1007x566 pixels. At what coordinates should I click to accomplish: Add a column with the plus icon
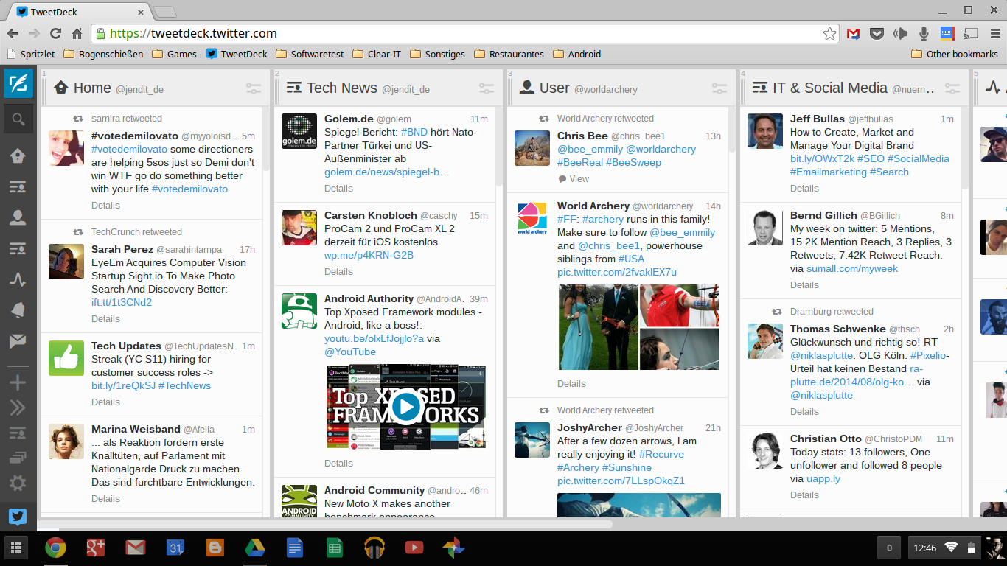[18, 382]
